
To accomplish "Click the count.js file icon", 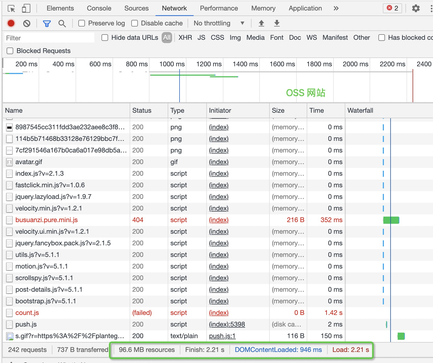I will coord(9,313).
